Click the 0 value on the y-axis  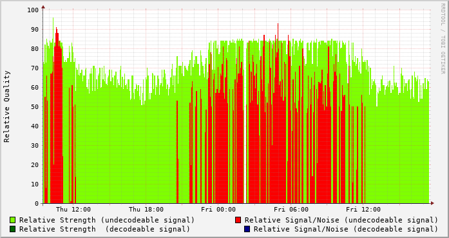pyautogui.click(x=37, y=204)
